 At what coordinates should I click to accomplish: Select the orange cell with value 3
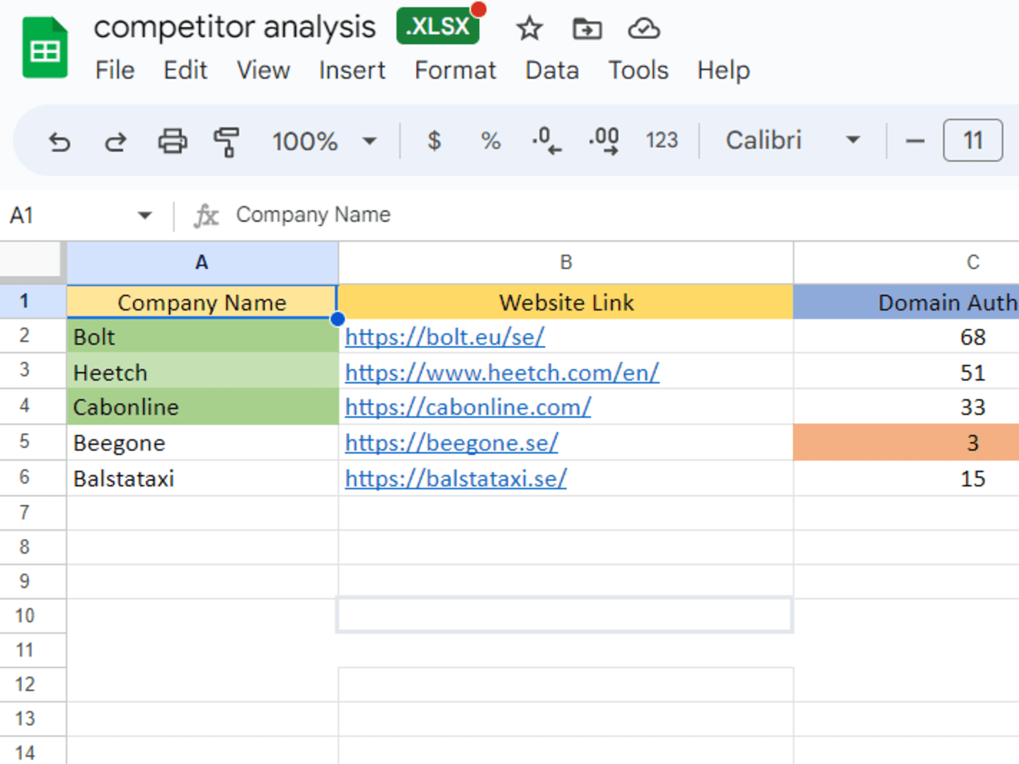(x=906, y=443)
